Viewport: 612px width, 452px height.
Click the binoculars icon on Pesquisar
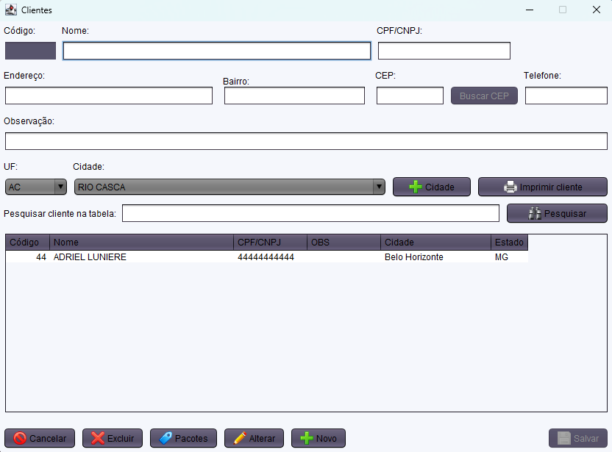(535, 214)
